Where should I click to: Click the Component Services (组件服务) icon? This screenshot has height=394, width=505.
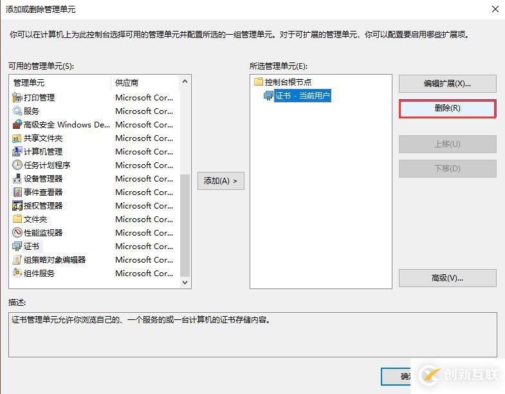(x=17, y=274)
